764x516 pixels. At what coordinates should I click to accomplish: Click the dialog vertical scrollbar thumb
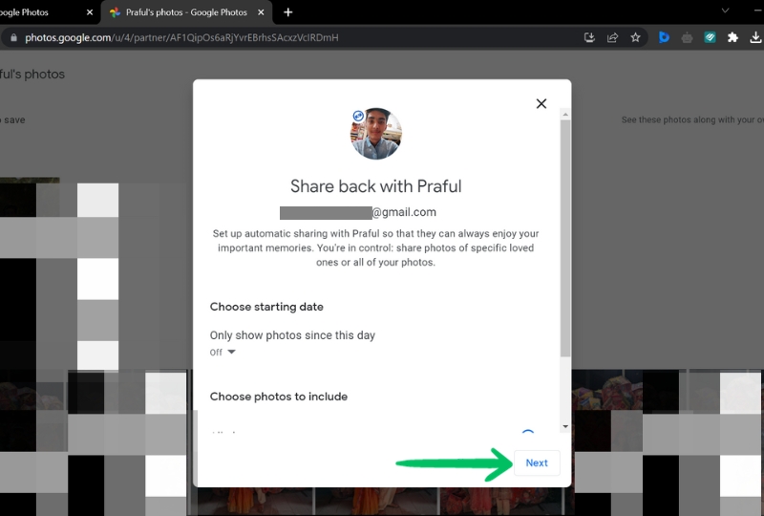tap(565, 238)
